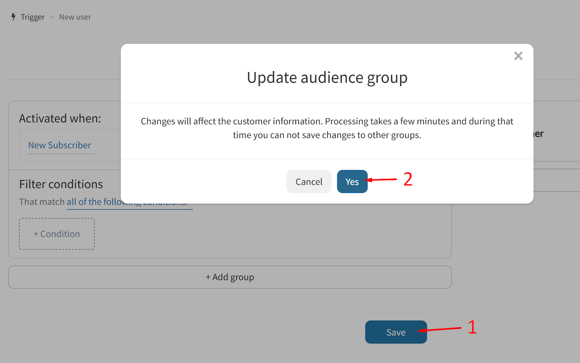Go to Trigger in the breadcrumb
This screenshot has width=580, height=363.
pyautogui.click(x=33, y=17)
